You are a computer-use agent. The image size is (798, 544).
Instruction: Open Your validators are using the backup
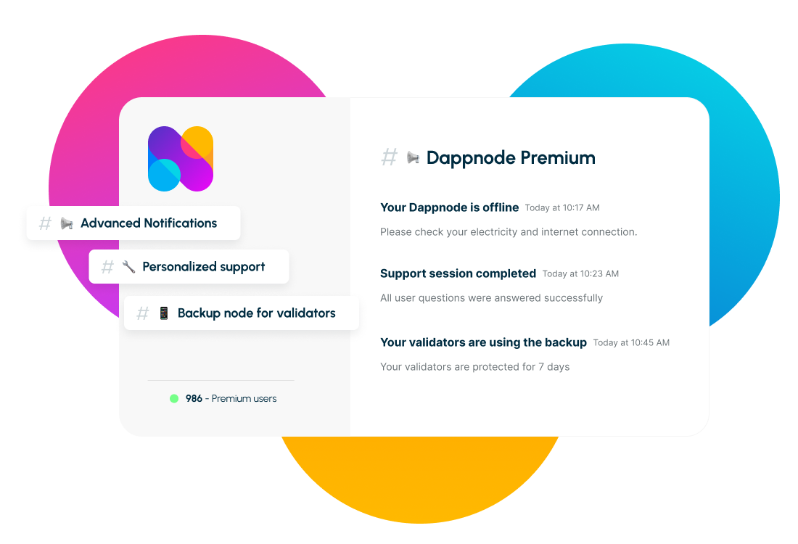pos(483,342)
